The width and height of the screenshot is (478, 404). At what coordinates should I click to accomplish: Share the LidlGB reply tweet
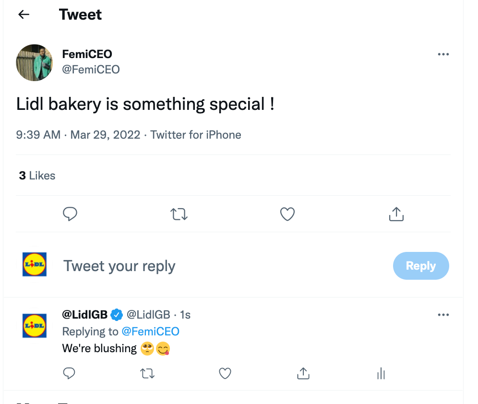pos(303,373)
